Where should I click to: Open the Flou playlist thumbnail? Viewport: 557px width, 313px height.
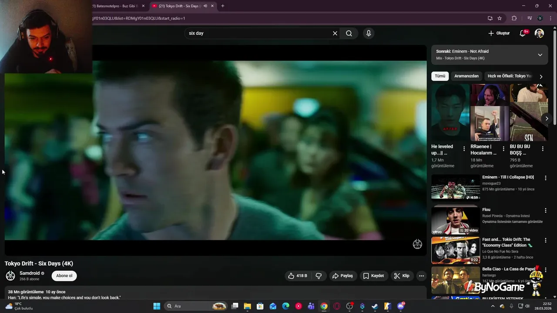click(x=456, y=220)
